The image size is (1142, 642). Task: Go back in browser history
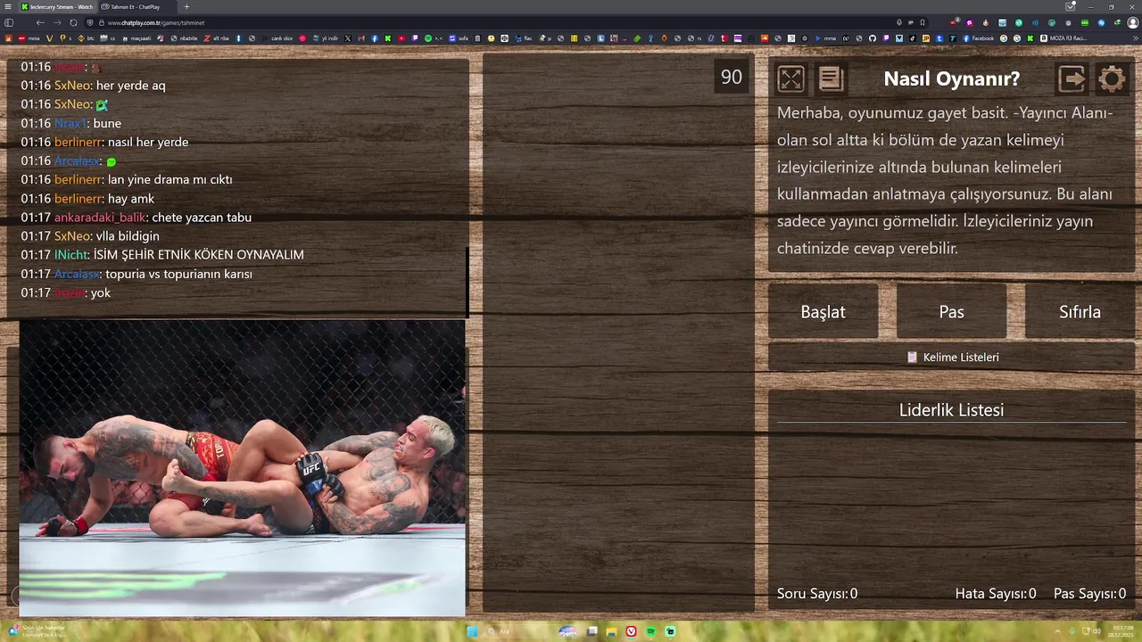click(40, 22)
